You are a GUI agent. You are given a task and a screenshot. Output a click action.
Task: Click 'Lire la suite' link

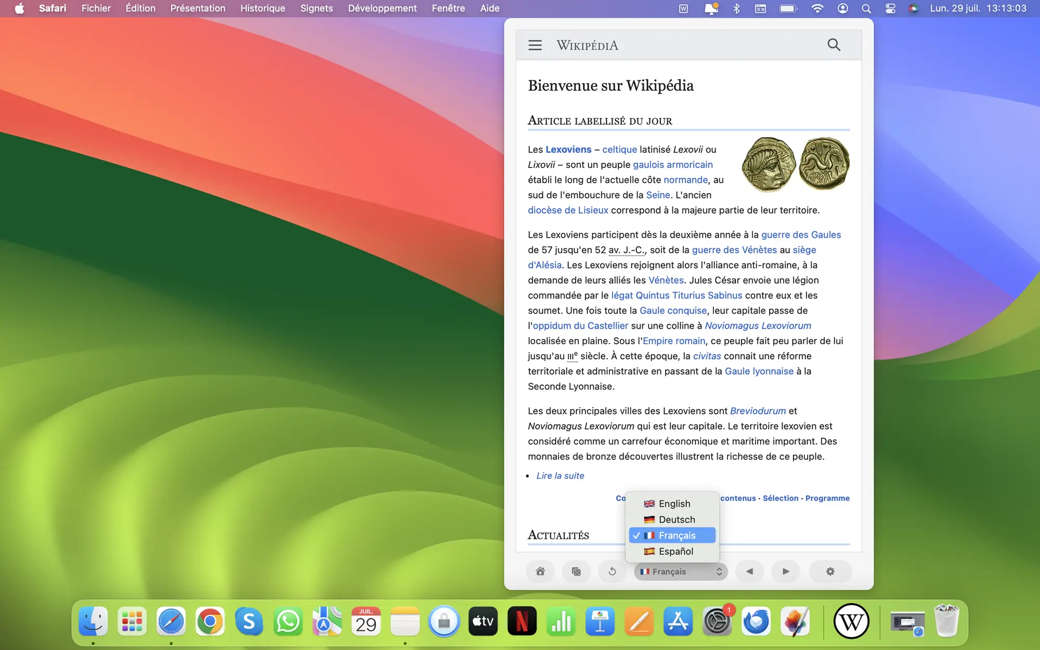[x=560, y=476]
